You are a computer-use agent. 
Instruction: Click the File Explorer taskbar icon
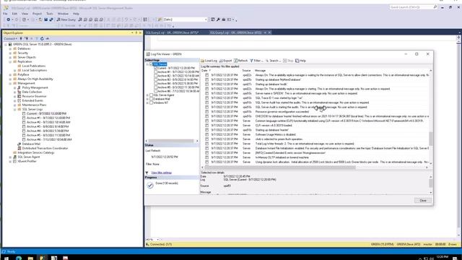coord(30,258)
